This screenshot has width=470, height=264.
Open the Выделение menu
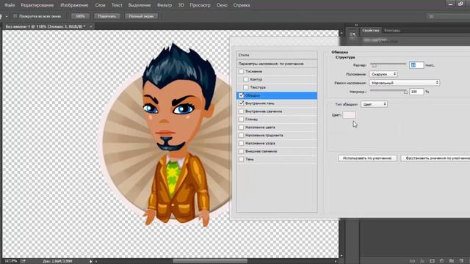[x=140, y=5]
